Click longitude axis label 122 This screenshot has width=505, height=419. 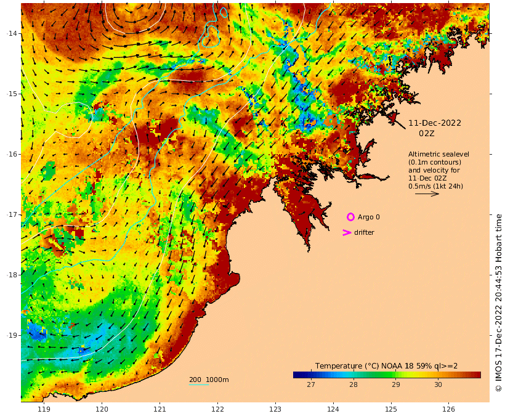[x=218, y=409]
